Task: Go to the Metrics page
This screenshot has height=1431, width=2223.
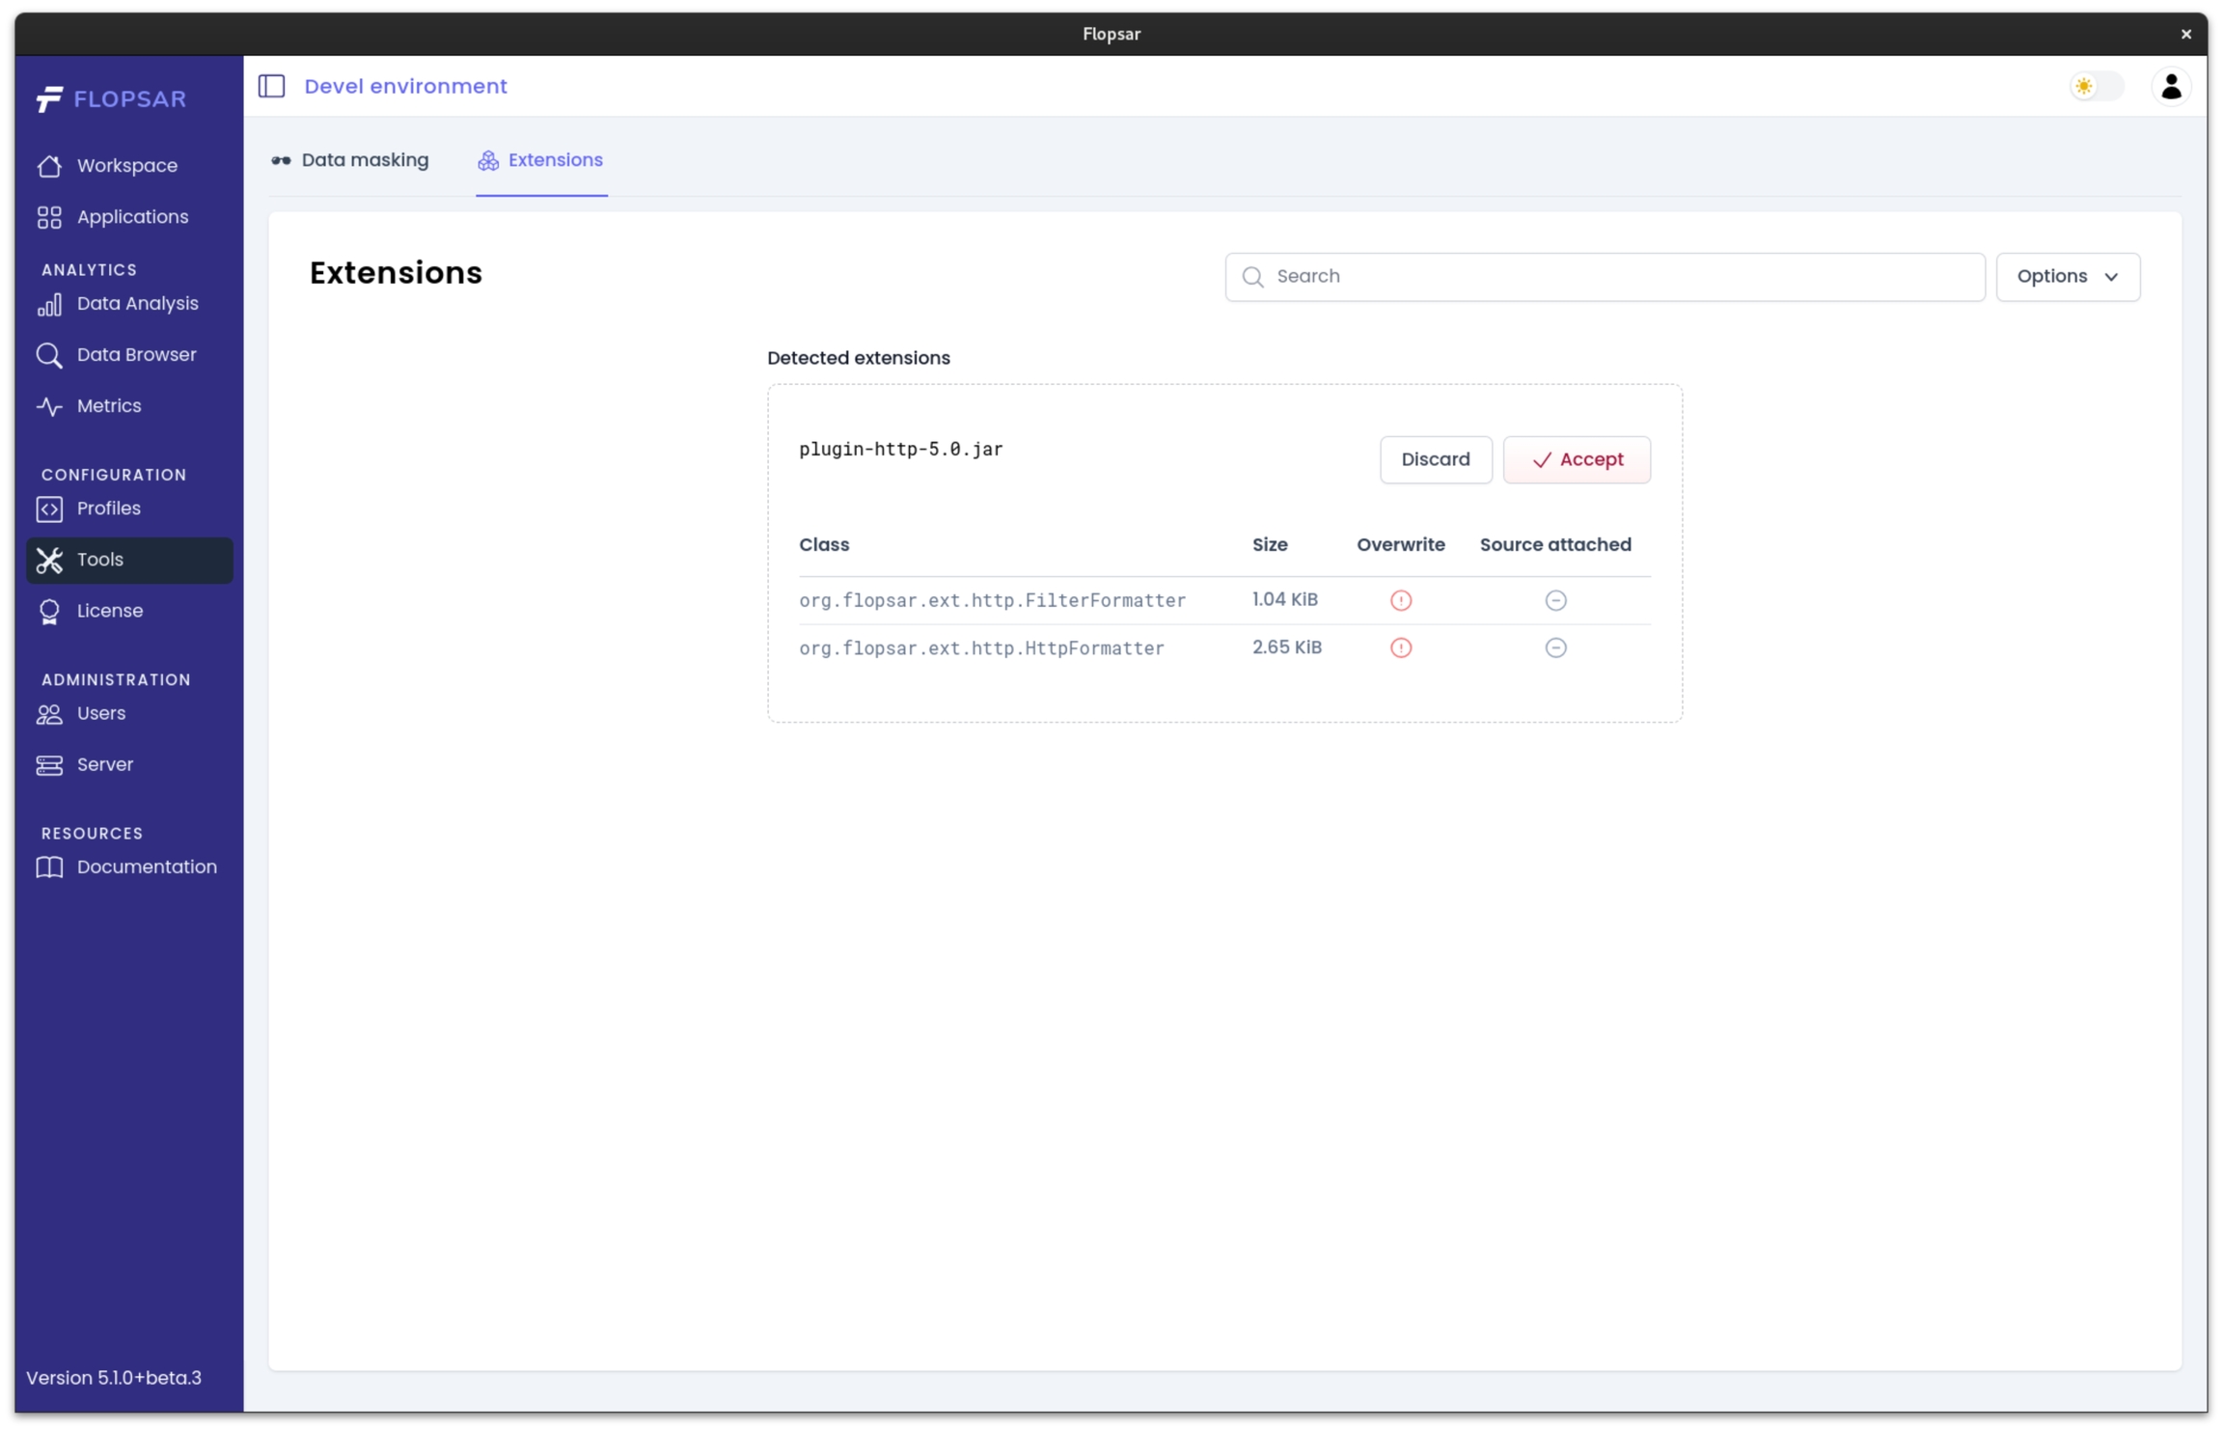Action: coord(109,406)
